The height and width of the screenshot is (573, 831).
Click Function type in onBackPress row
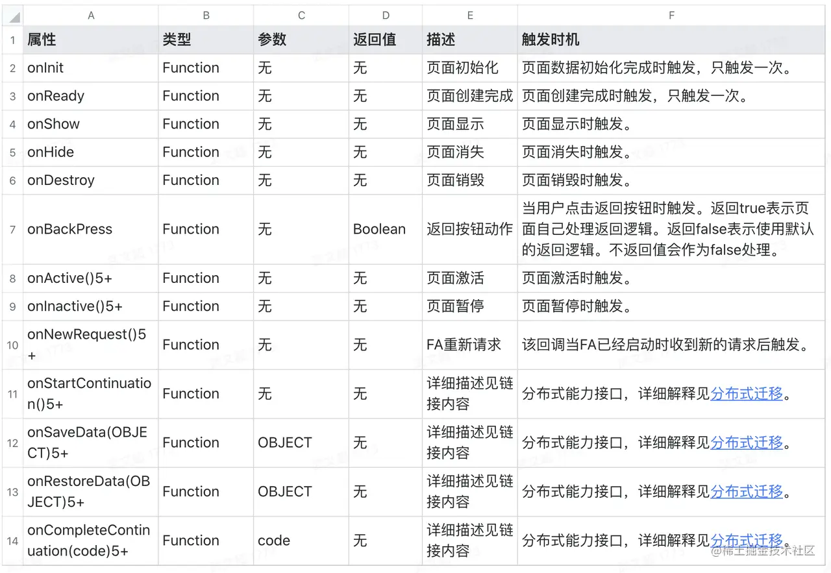(206, 229)
